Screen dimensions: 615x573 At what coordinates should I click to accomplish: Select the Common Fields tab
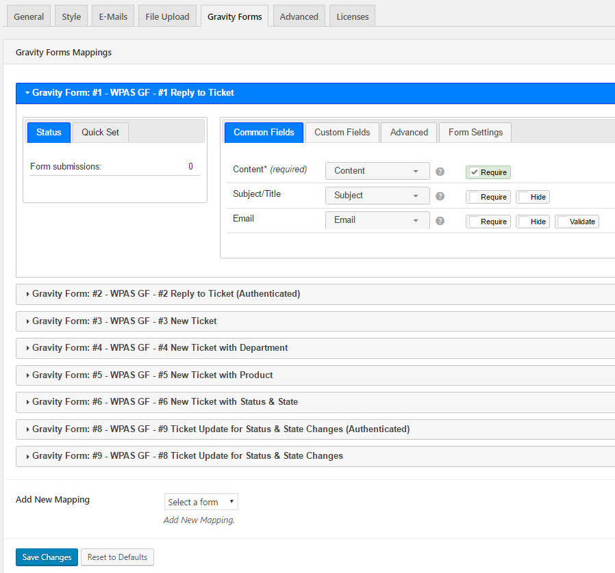pyautogui.click(x=264, y=133)
